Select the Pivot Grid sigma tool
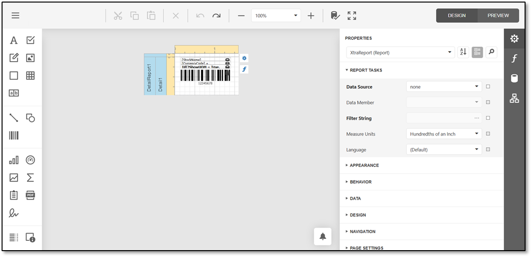 pos(30,177)
